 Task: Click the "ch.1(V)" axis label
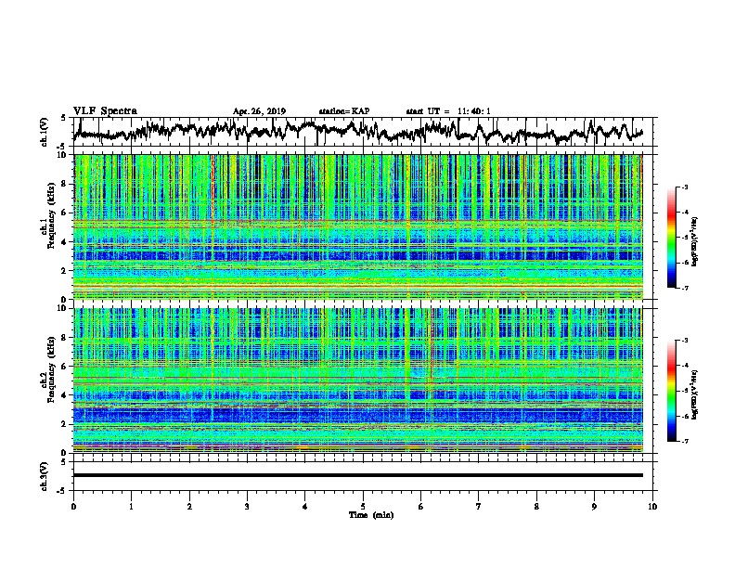pos(45,132)
